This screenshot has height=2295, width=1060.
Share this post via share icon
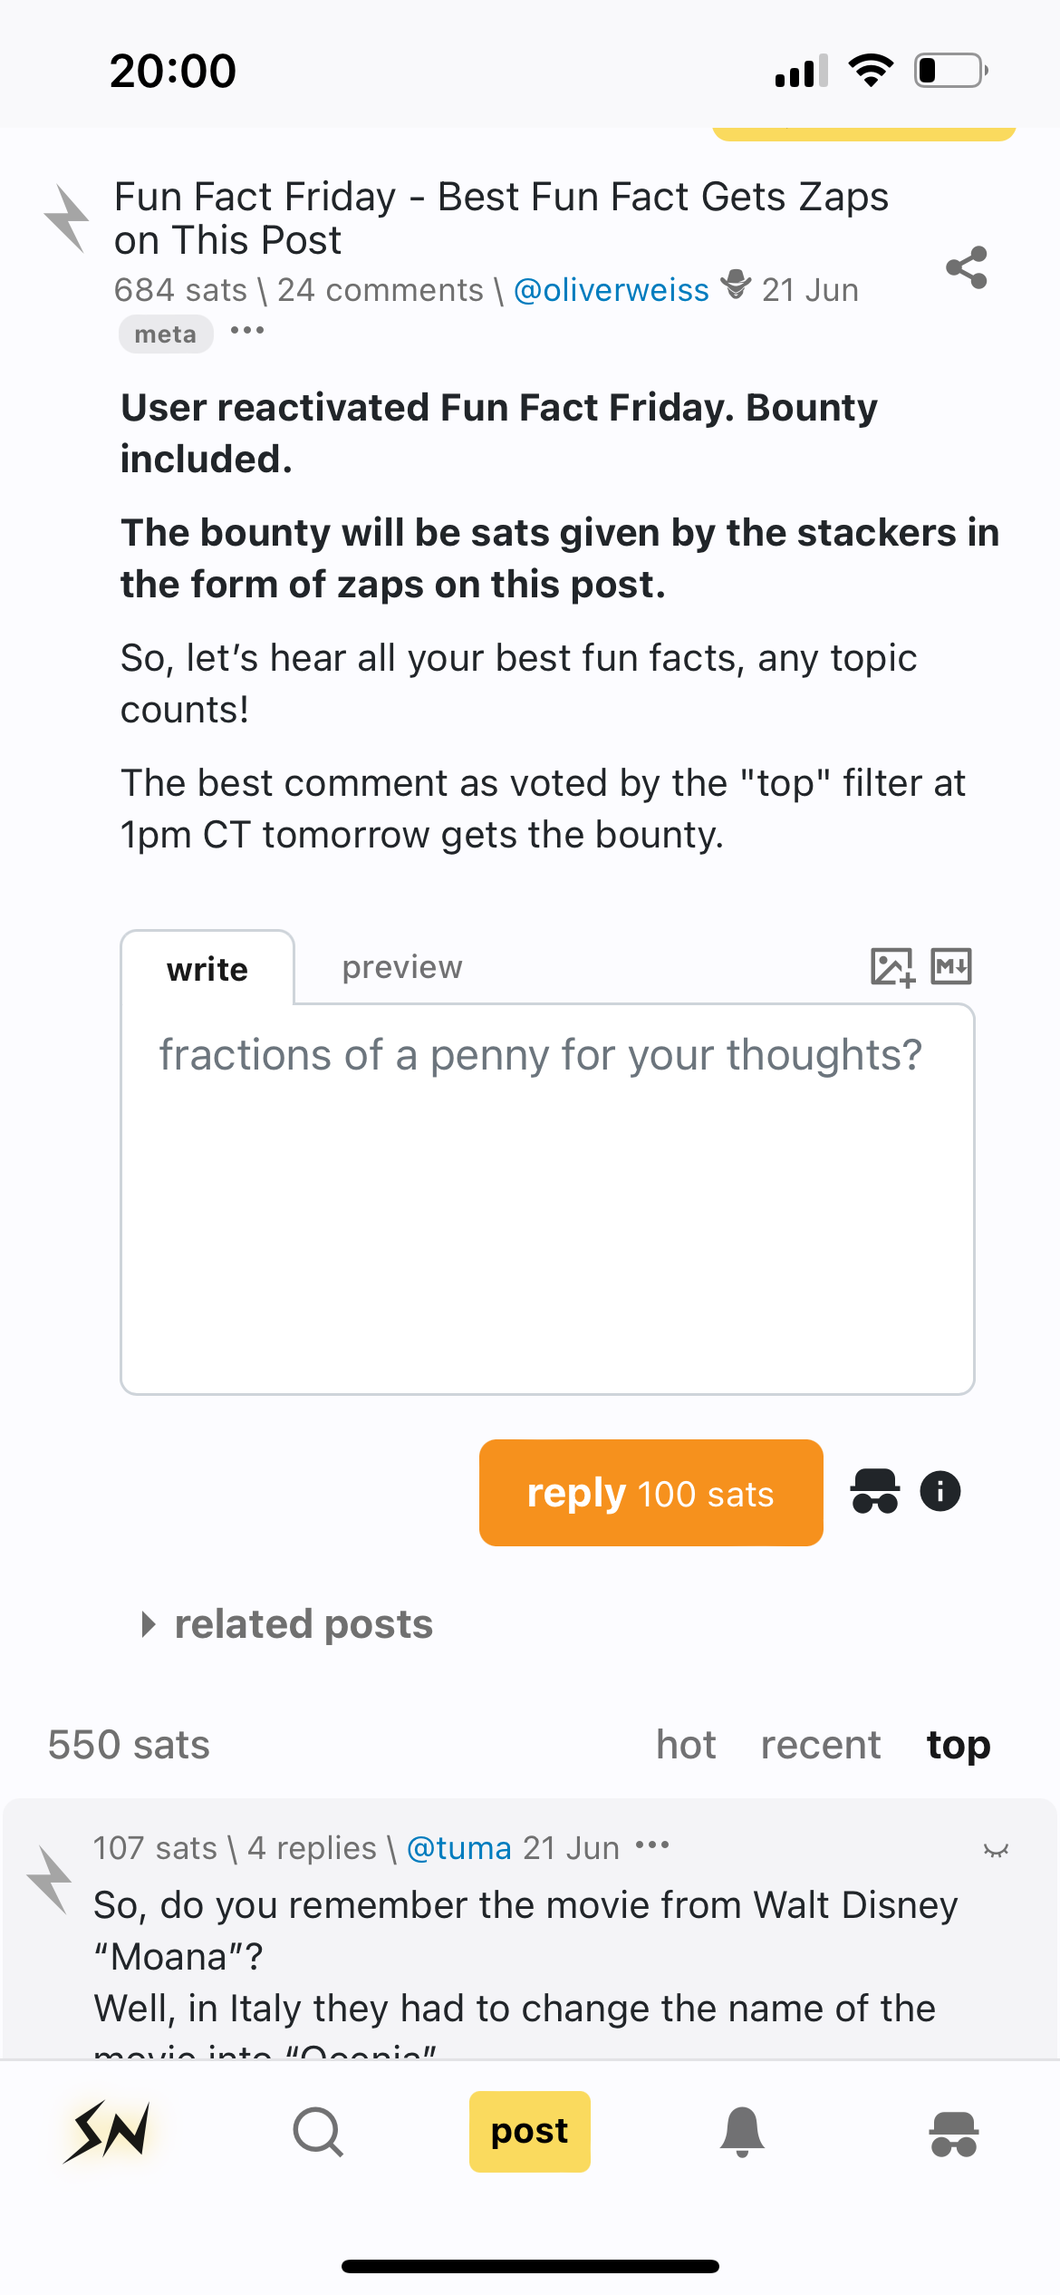[966, 267]
